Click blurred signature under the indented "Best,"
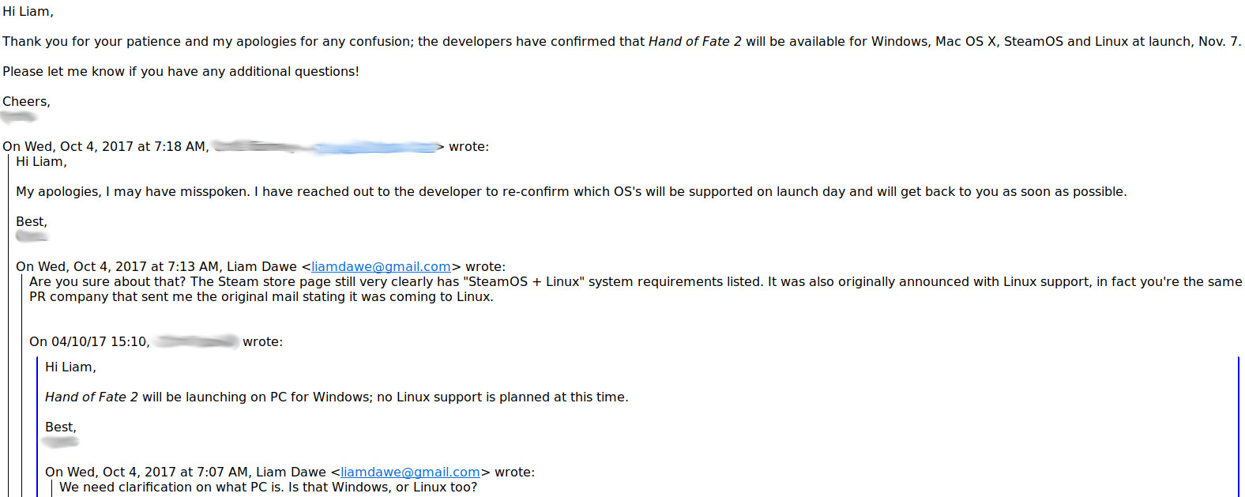The height and width of the screenshot is (497, 1245). point(61,442)
